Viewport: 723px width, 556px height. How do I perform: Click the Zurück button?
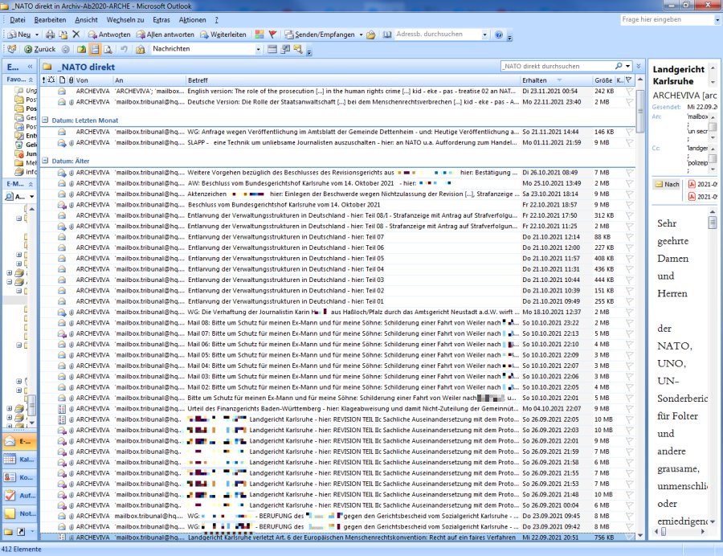pos(39,49)
